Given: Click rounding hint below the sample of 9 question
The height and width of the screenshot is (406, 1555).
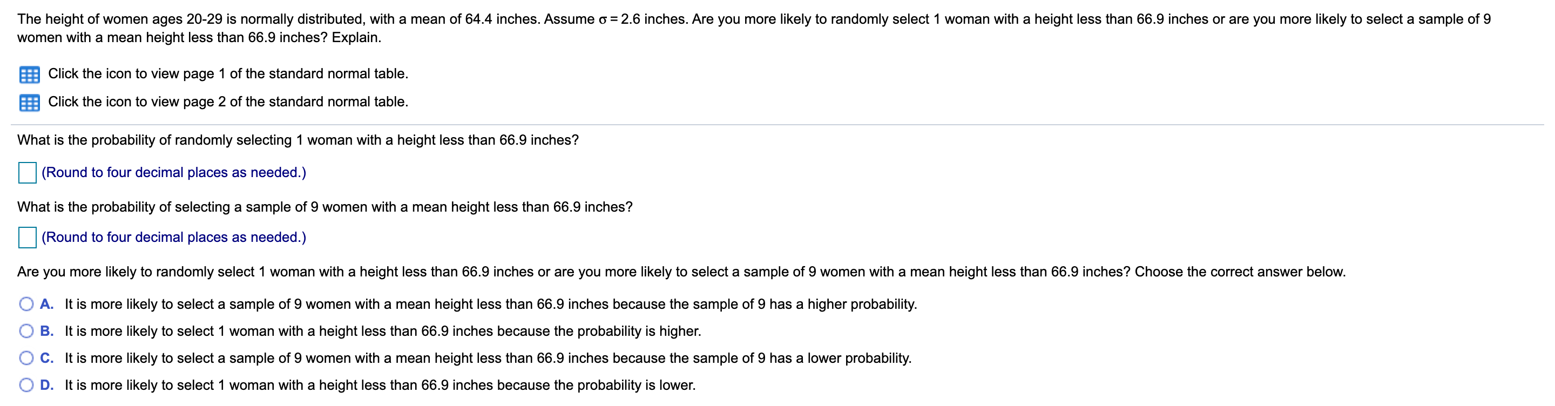Looking at the screenshot, I should (174, 237).
